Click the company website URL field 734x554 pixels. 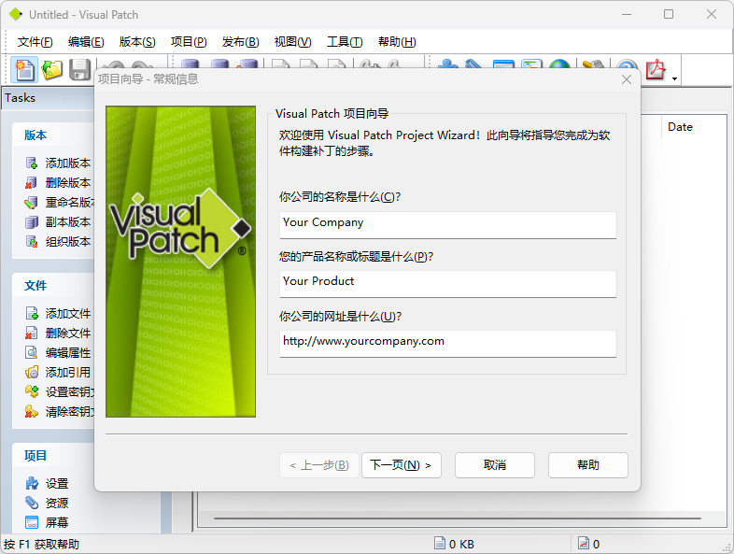(448, 344)
